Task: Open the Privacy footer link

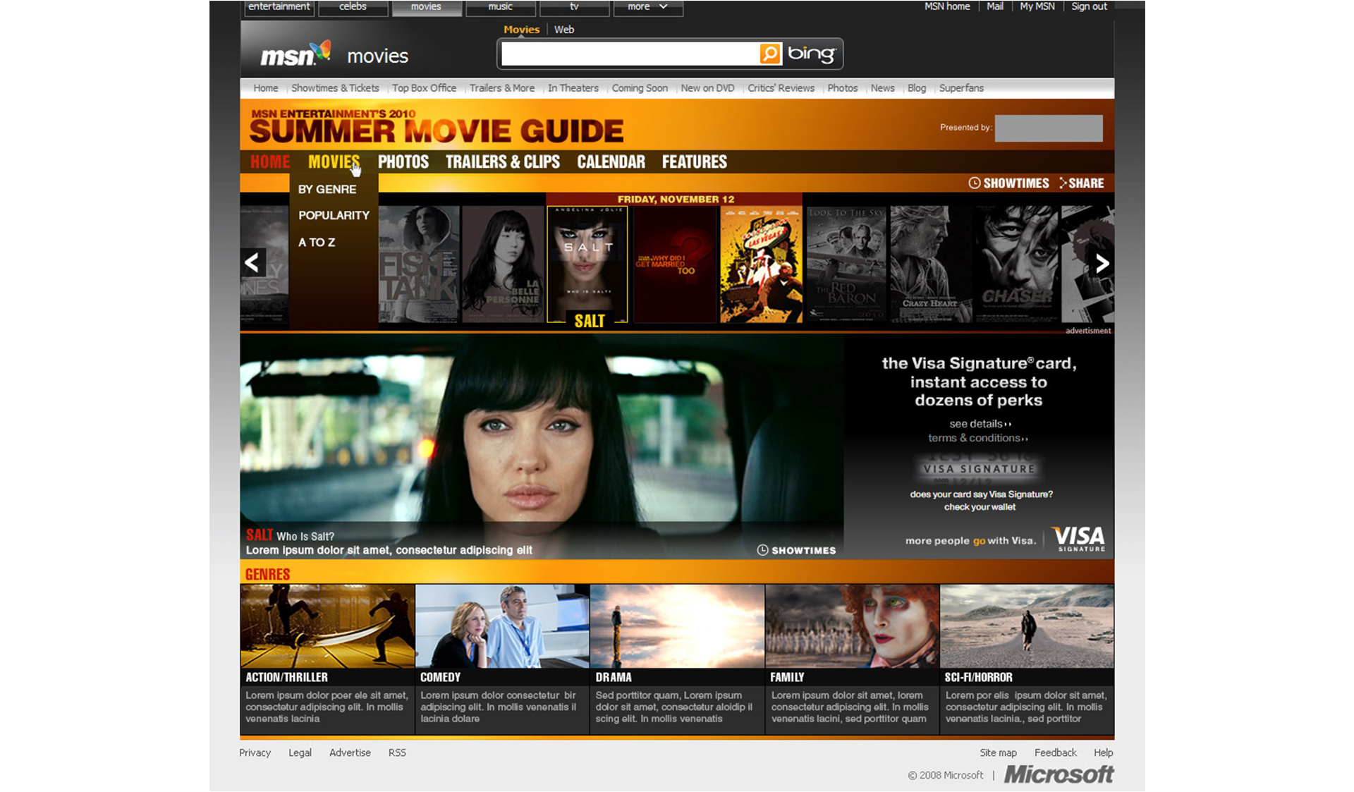Action: point(255,753)
